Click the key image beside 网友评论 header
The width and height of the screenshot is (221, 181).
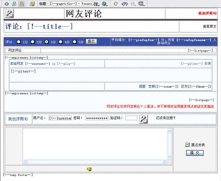point(10,14)
